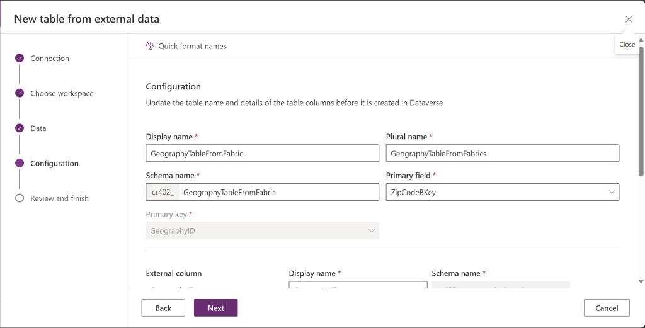
Task: Click the vertical scrollbar down arrow
Action: coord(641,281)
